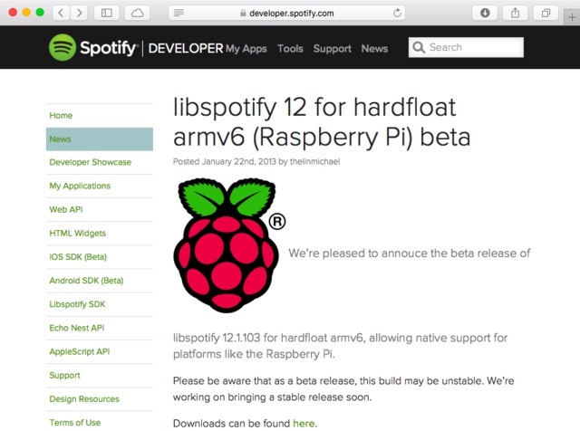Open Developer Showcase in the sidebar
The width and height of the screenshot is (580, 431).
tap(91, 162)
